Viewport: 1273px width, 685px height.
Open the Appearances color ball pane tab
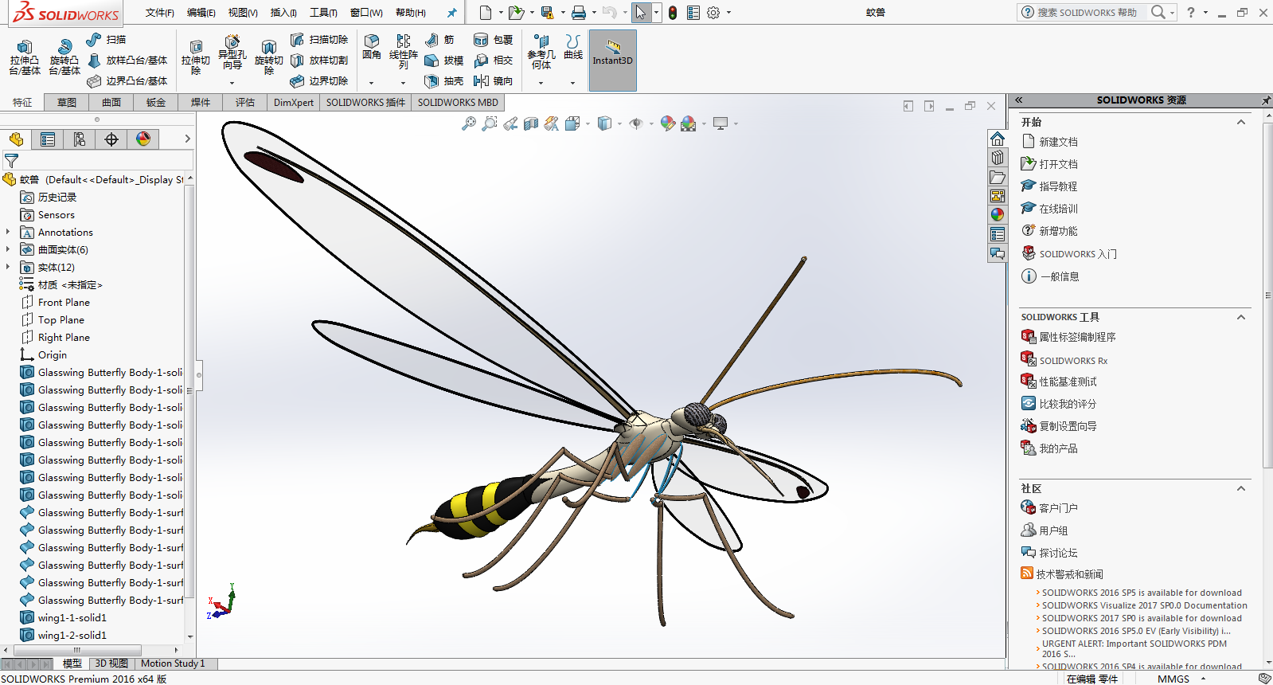coord(998,214)
